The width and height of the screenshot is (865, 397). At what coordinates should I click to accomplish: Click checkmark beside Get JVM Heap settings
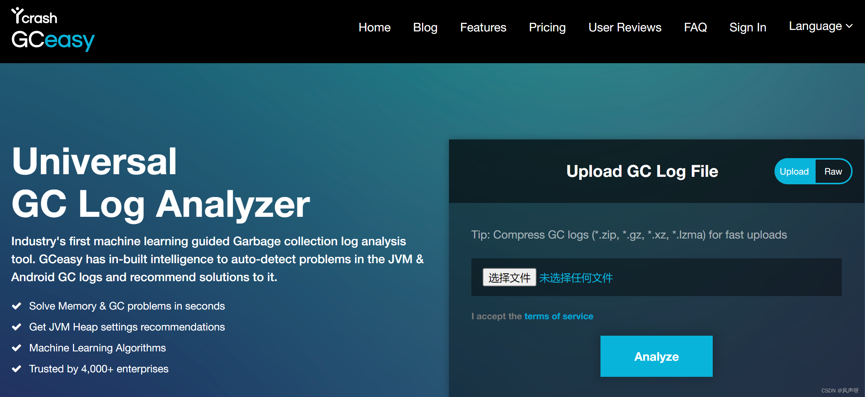(16, 327)
